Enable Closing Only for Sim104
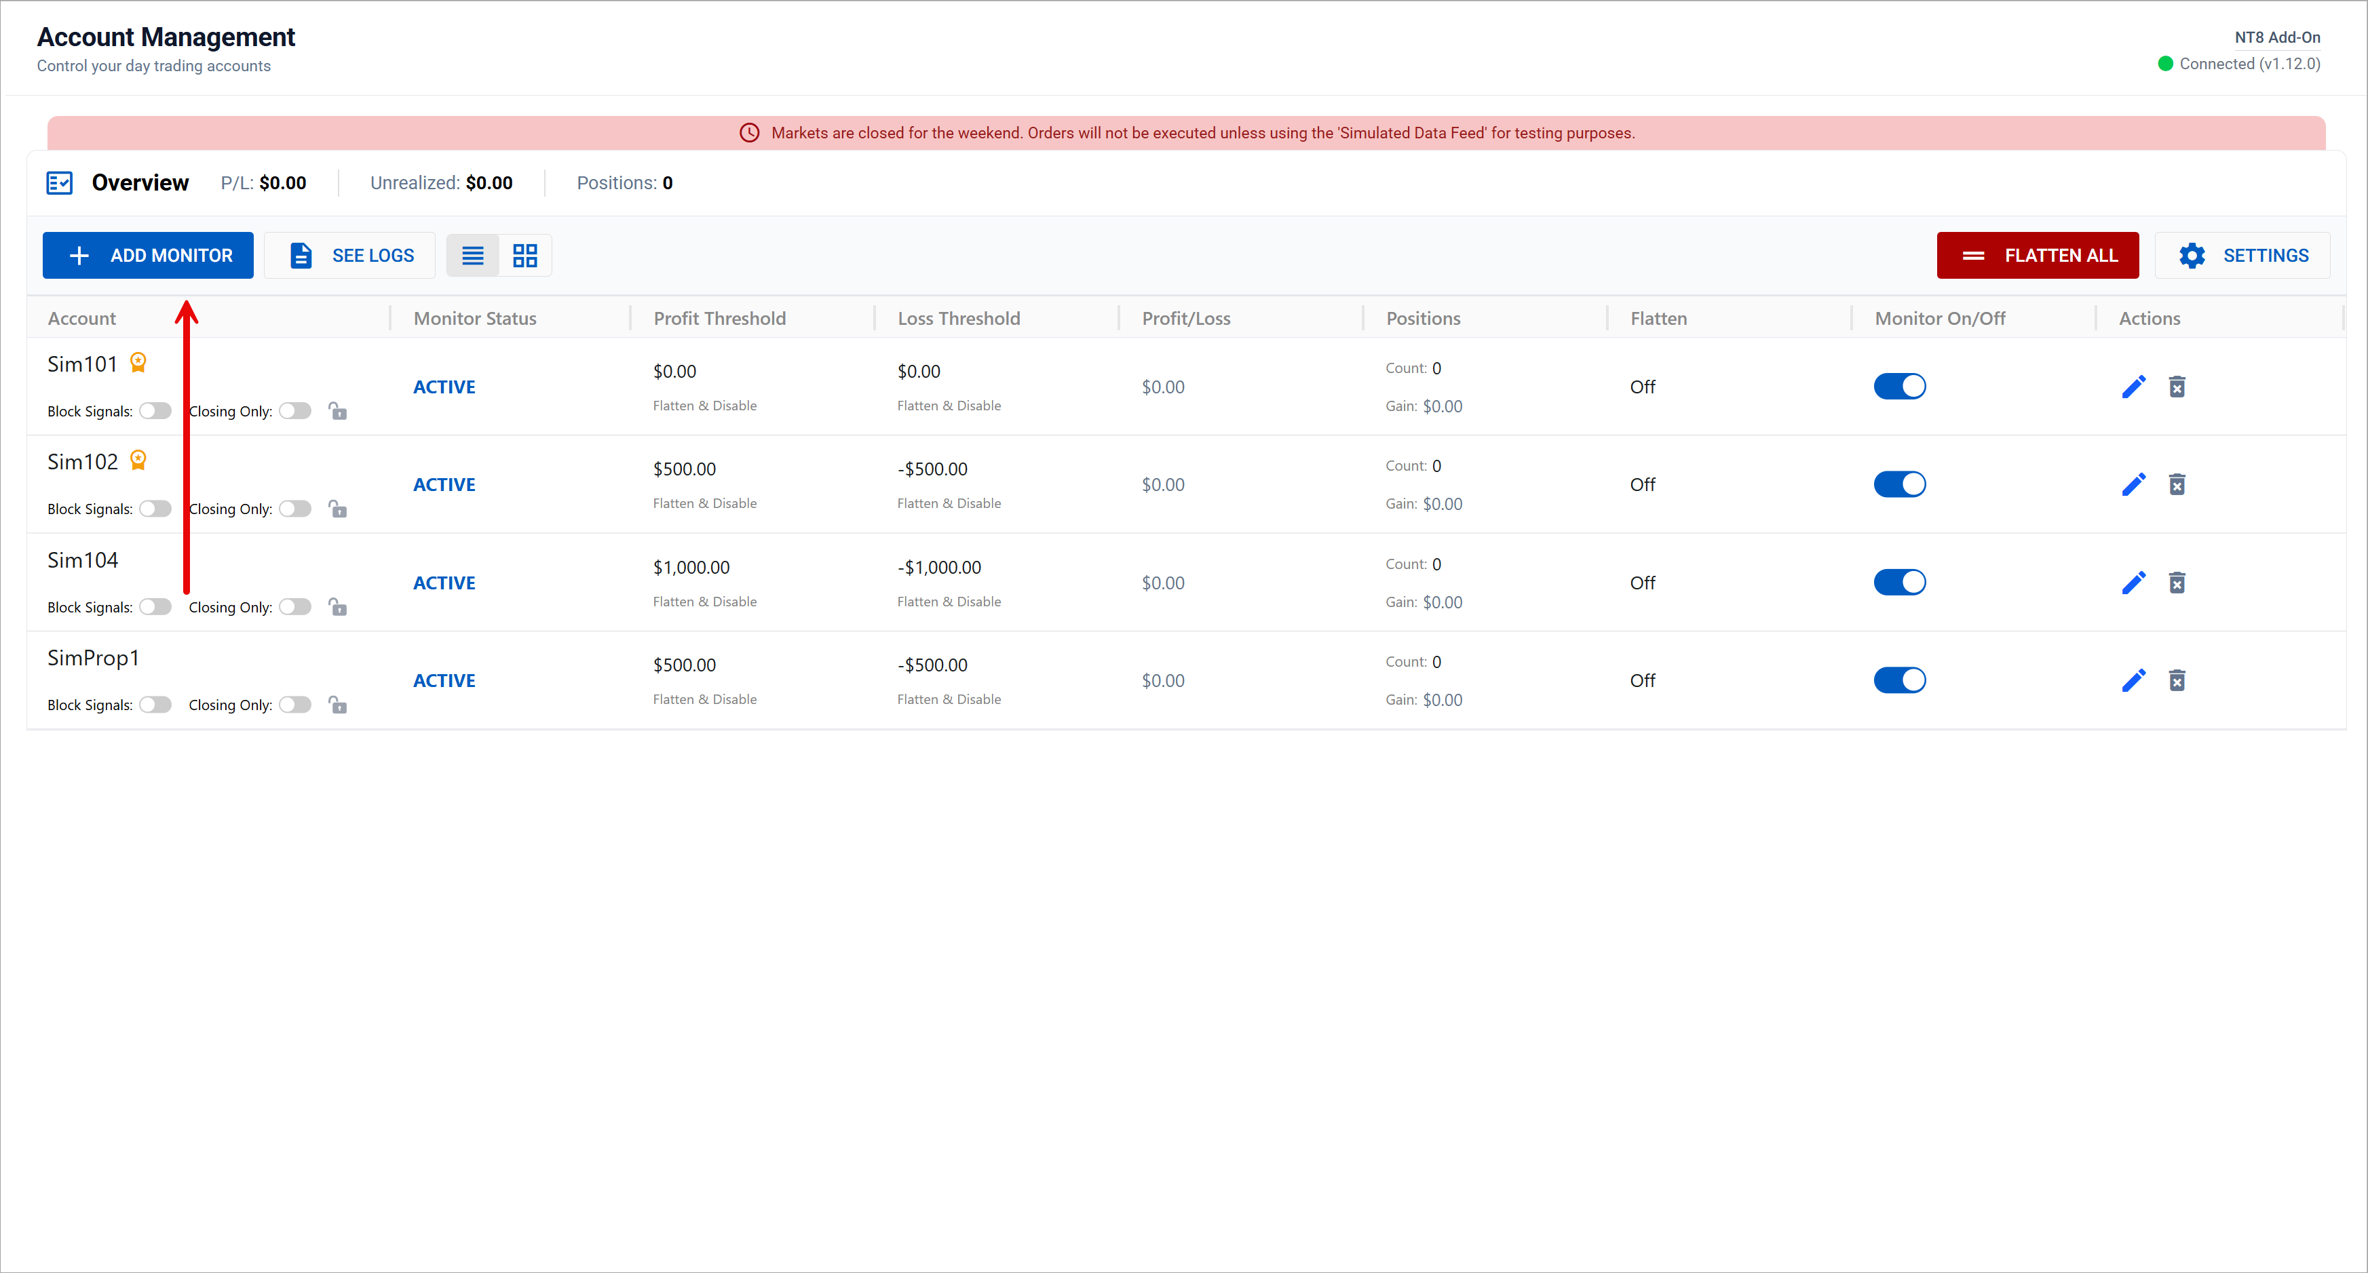Image resolution: width=2368 pixels, height=1273 pixels. pyautogui.click(x=295, y=606)
